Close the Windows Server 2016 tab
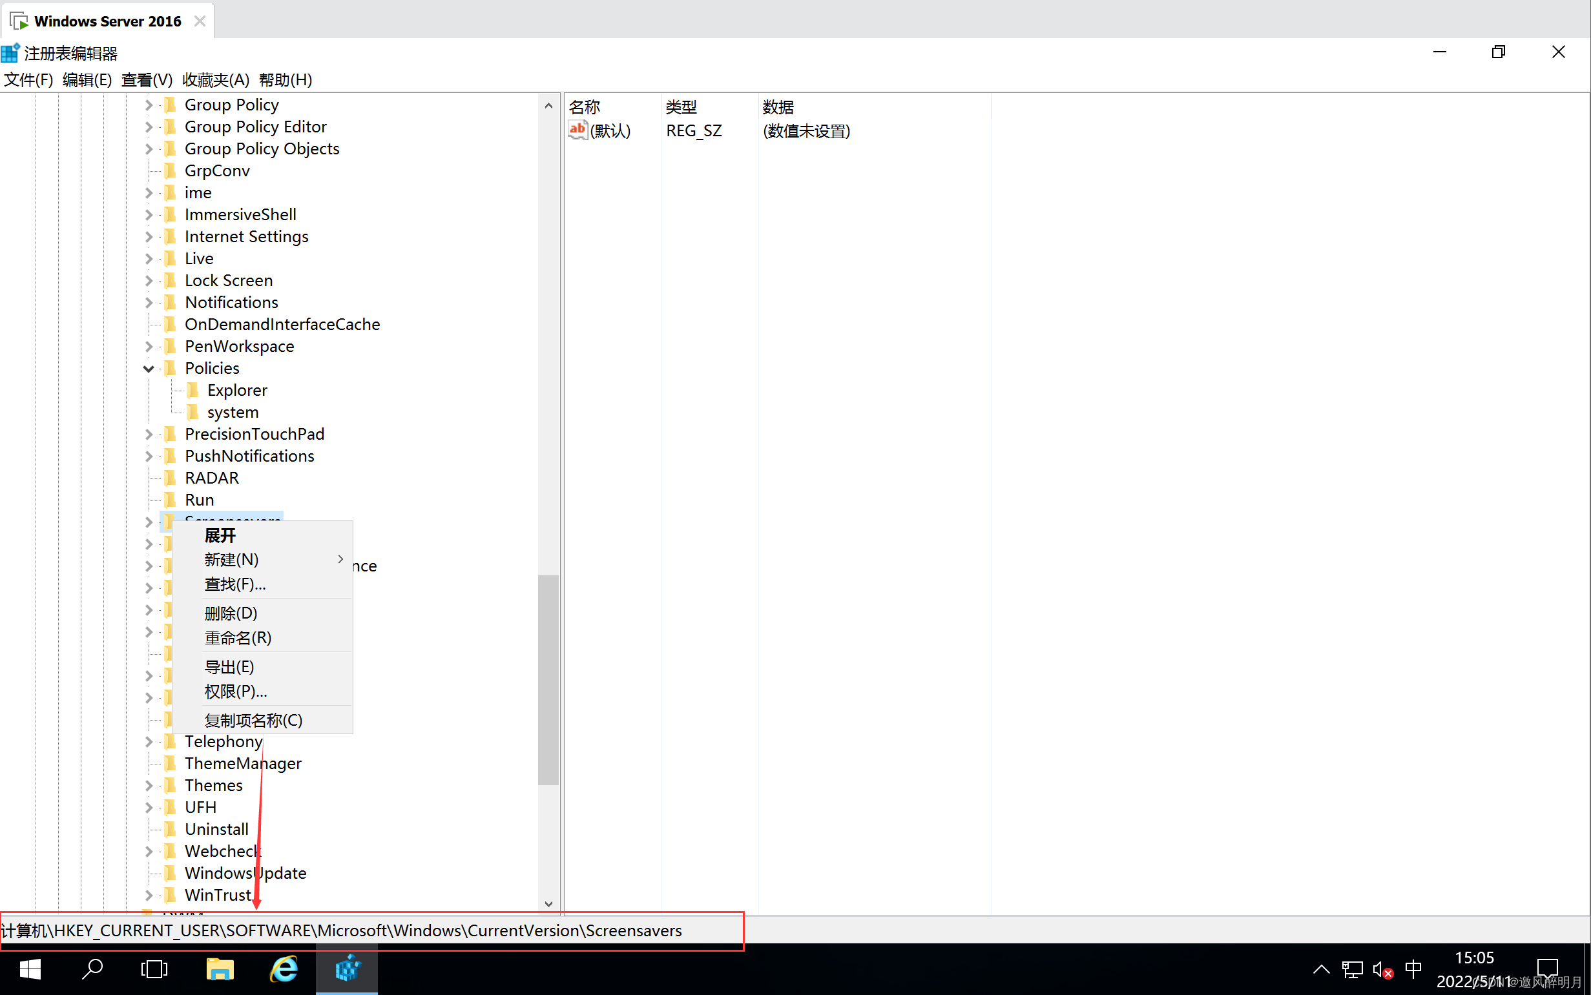The height and width of the screenshot is (995, 1591). pyautogui.click(x=200, y=21)
